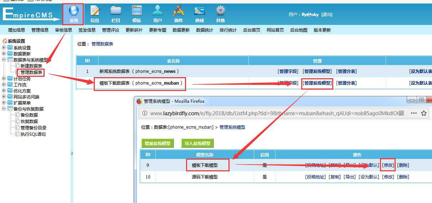Click the 系统设置 house icon atop tree
The height and width of the screenshot is (203, 432).
click(5, 41)
